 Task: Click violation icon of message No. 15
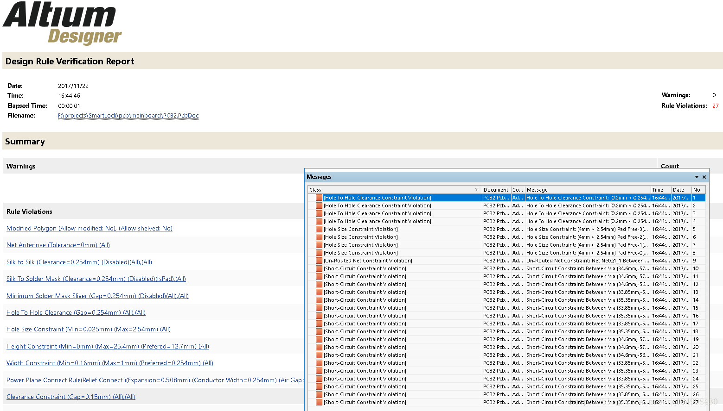coord(319,308)
